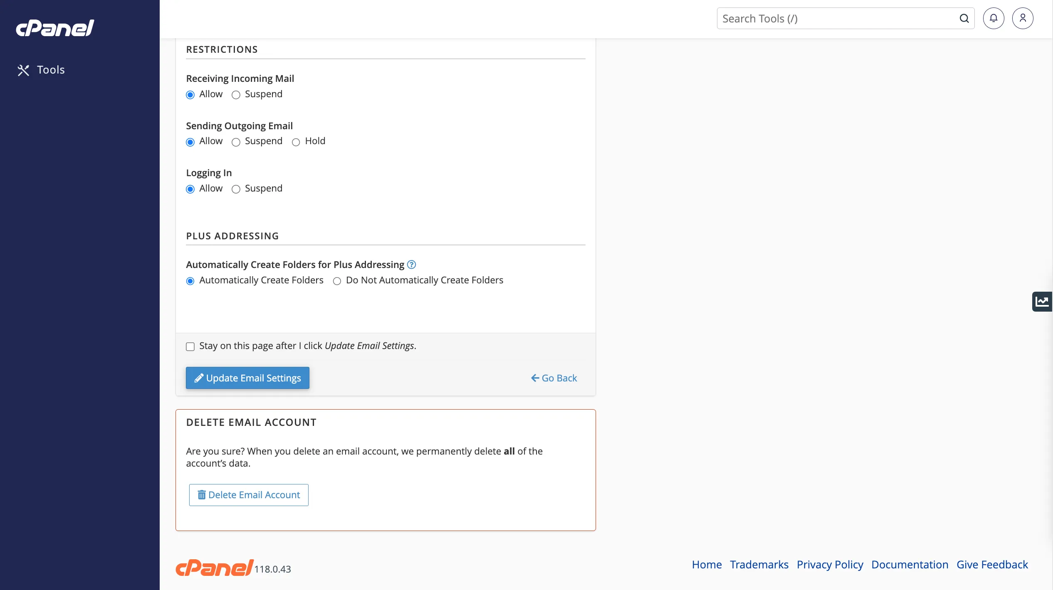Viewport: 1053px width, 590px height.
Task: Open the user account menu icon
Action: pyautogui.click(x=1023, y=18)
